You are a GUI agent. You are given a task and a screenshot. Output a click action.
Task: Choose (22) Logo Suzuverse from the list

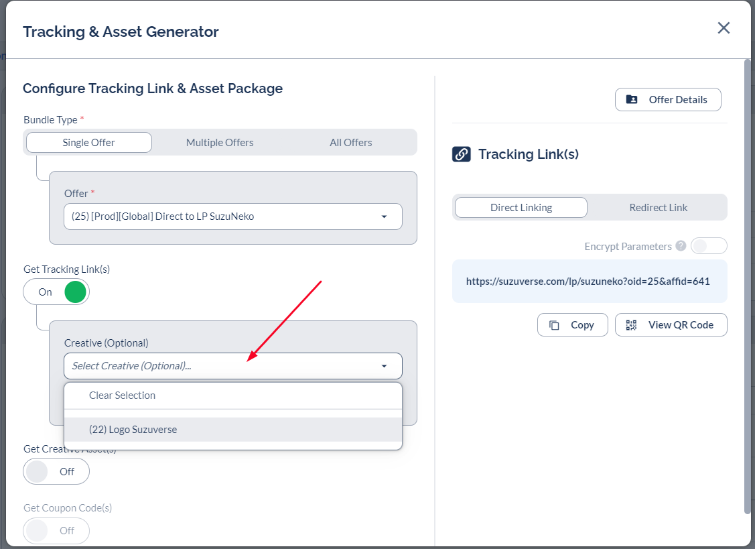pyautogui.click(x=232, y=430)
